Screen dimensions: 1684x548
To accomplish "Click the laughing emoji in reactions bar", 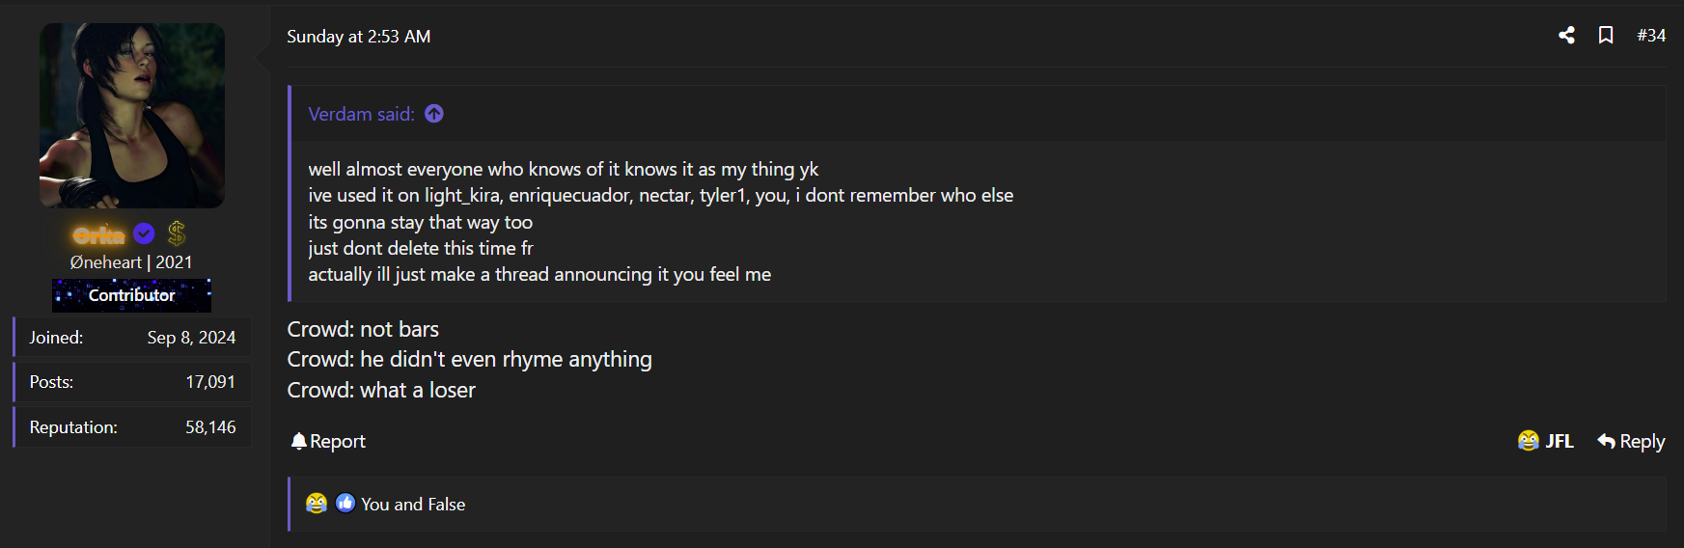I will pos(317,504).
